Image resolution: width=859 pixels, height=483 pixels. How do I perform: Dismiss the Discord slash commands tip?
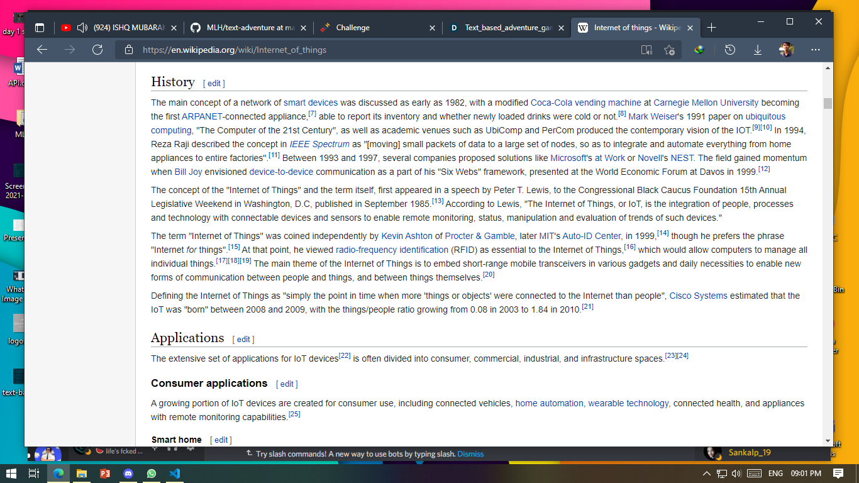click(470, 454)
